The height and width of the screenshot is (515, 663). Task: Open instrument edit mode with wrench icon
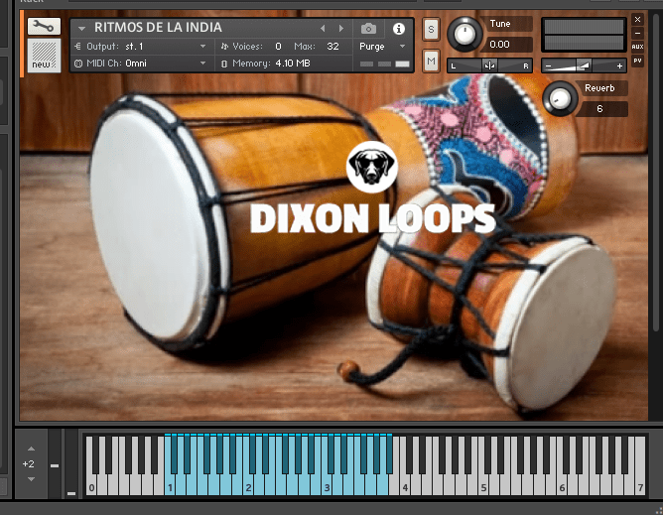[x=44, y=27]
